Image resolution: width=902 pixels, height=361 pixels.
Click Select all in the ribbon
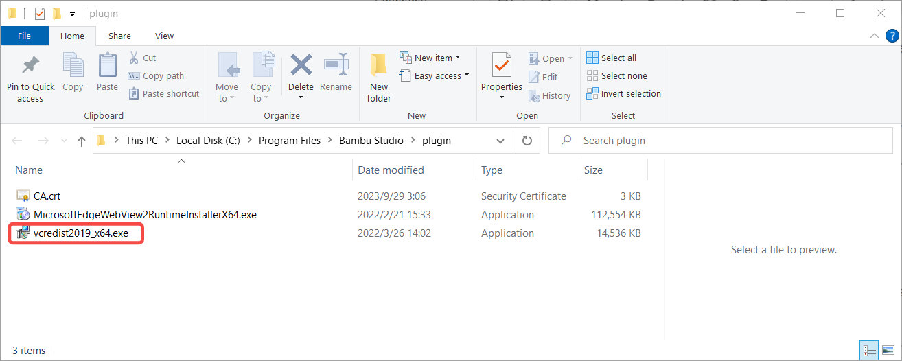(x=612, y=58)
